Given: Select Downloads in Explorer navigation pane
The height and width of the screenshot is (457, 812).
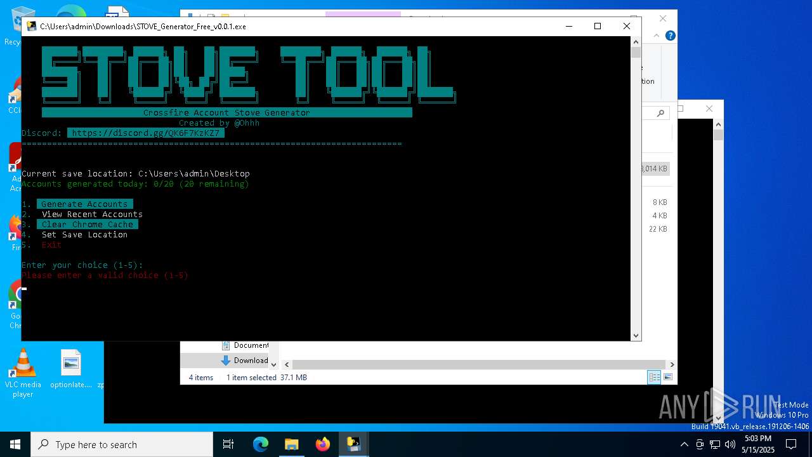Looking at the screenshot, I should (245, 360).
